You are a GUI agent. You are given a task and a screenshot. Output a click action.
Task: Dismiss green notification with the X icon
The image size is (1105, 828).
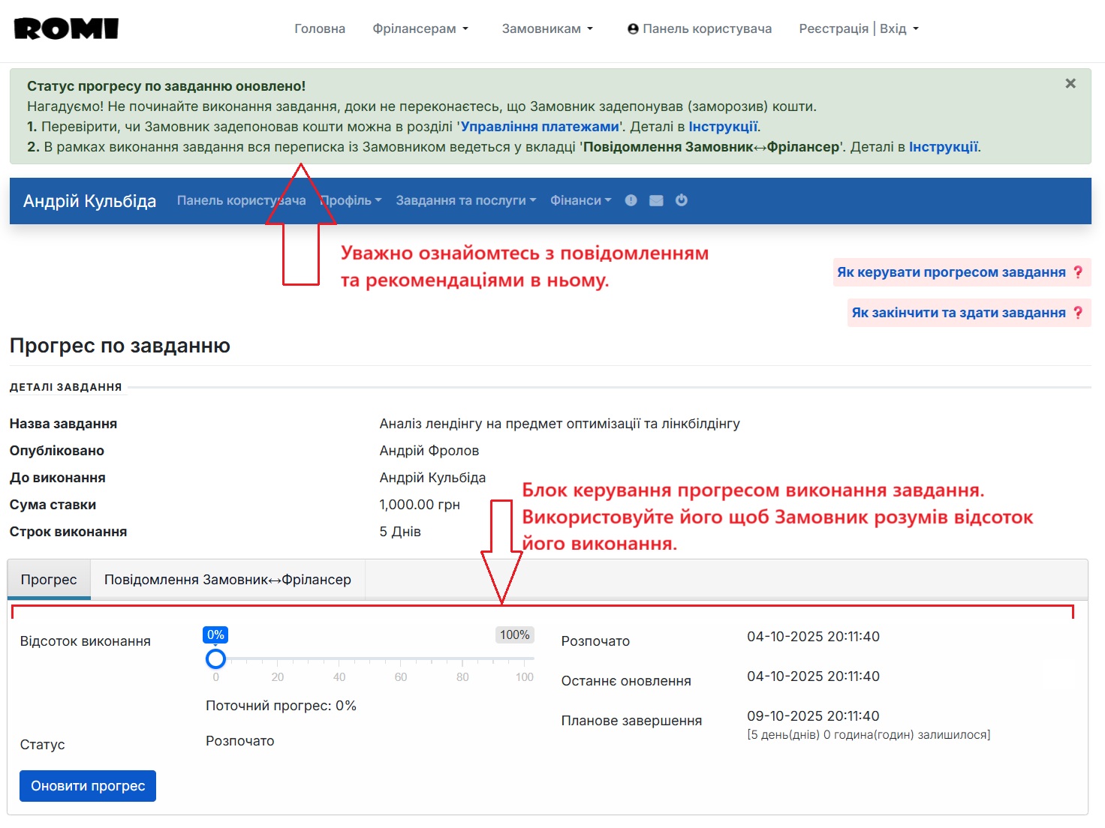1070,83
